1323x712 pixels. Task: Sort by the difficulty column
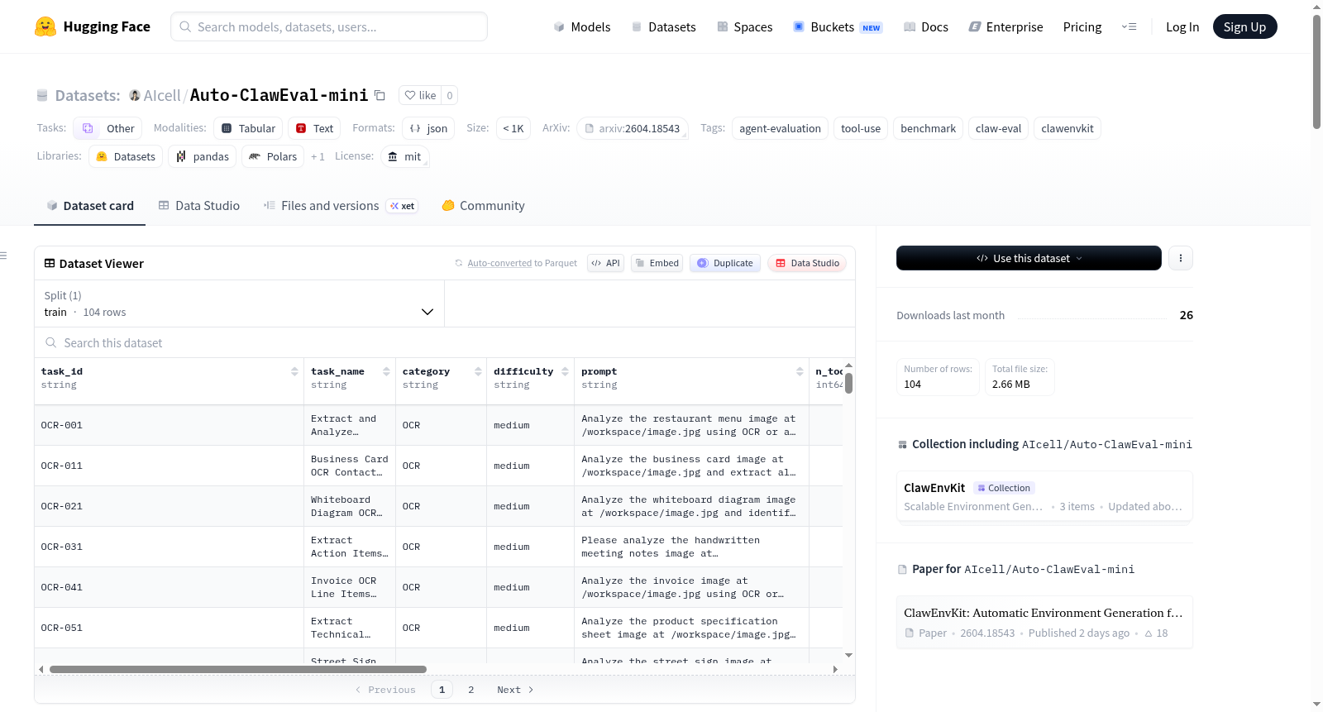pos(565,371)
